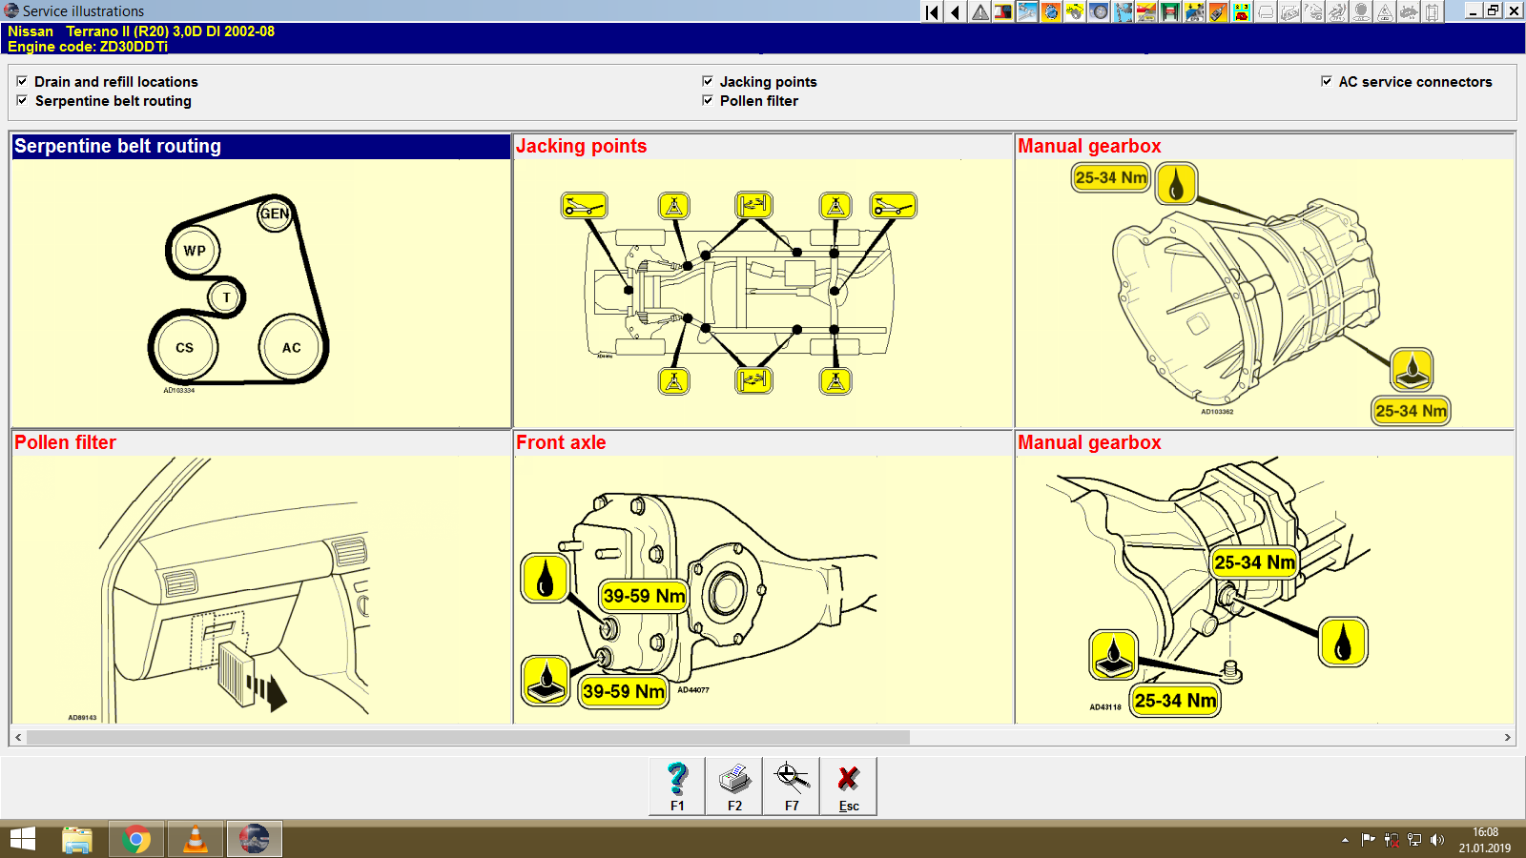Image resolution: width=1526 pixels, height=858 pixels.
Task: Click the Service illustrations title bar icon
Action: [10, 11]
